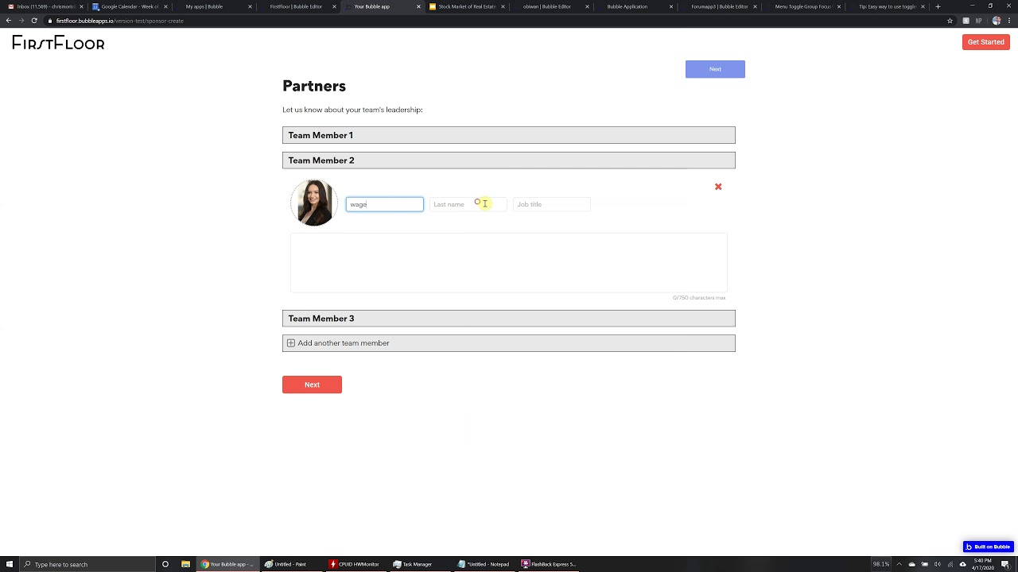Image resolution: width=1018 pixels, height=572 pixels.
Task: Click team member profile photo
Action: pyautogui.click(x=314, y=203)
